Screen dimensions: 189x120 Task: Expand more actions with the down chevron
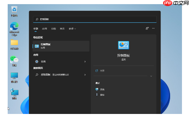[151, 76]
